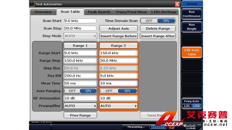This screenshot has height=130, width=232.
Task: Expand the Range 2 Preamplifier dropdown
Action: click(119, 106)
